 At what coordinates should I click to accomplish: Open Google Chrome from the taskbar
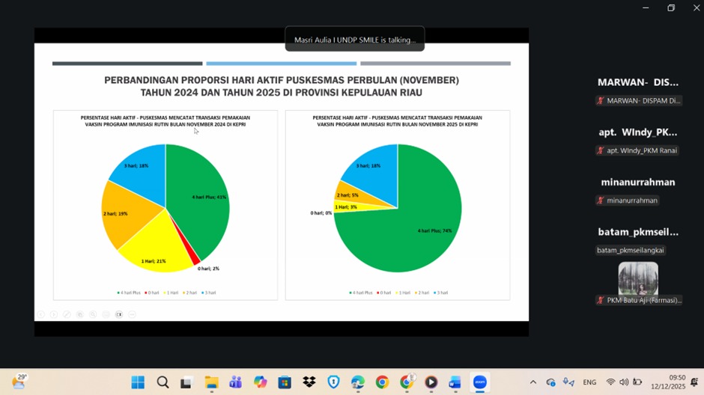pos(382,382)
